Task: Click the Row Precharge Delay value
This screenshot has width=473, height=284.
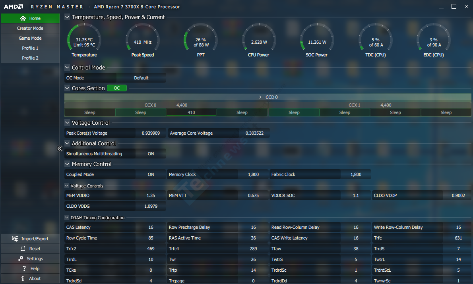Action: [254, 227]
